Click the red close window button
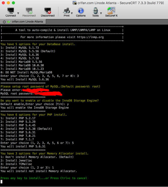Screen dimensions: 168x187 3,3
